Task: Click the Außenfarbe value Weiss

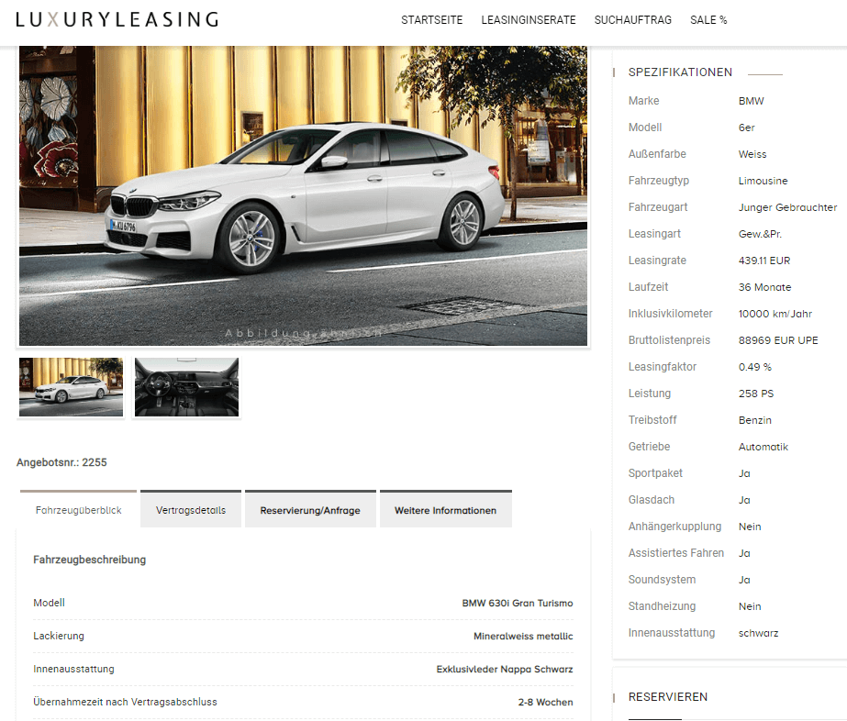Action: 752,154
